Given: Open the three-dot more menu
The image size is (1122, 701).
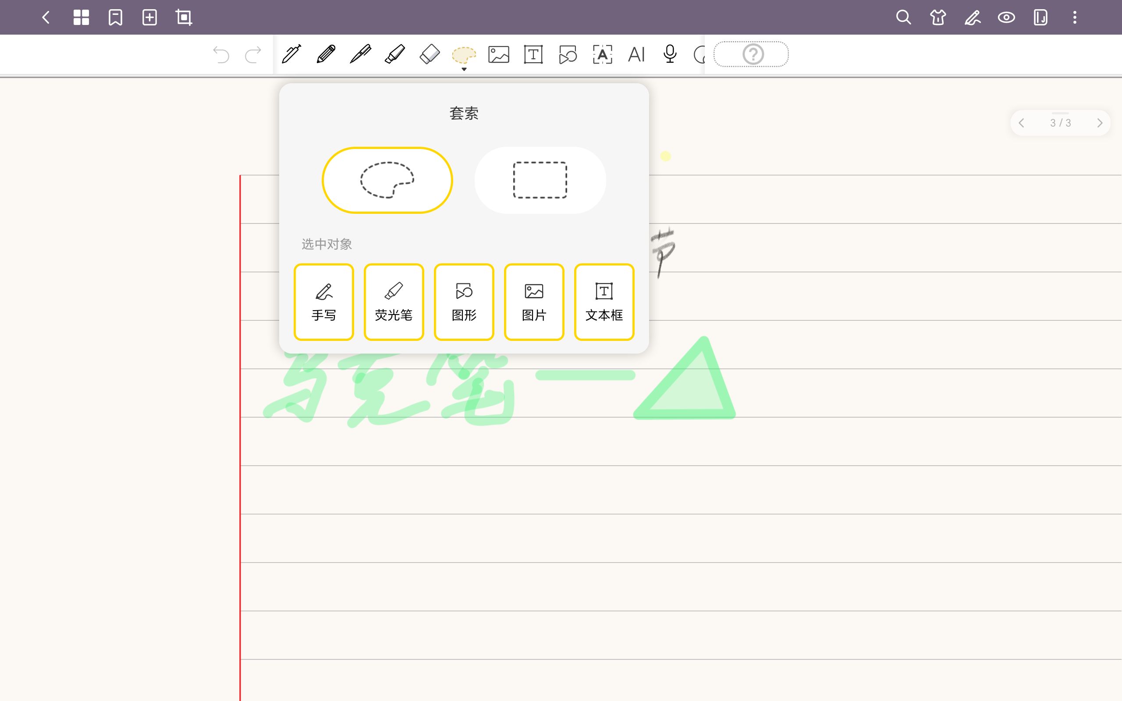Looking at the screenshot, I should (x=1074, y=18).
